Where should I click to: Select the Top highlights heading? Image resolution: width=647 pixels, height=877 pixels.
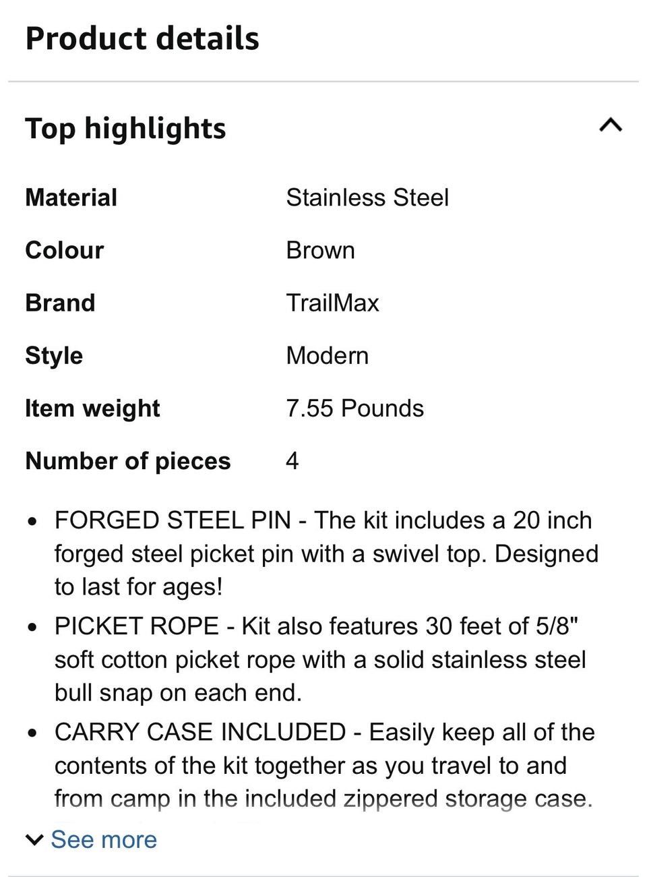tap(125, 128)
